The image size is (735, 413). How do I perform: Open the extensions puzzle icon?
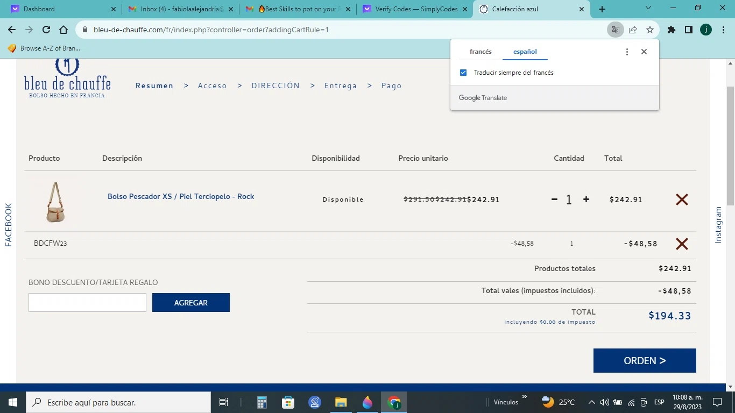[672, 30]
